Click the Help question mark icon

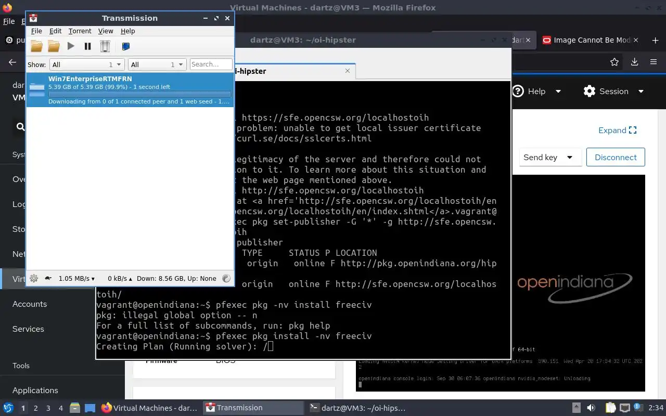pyautogui.click(x=518, y=92)
